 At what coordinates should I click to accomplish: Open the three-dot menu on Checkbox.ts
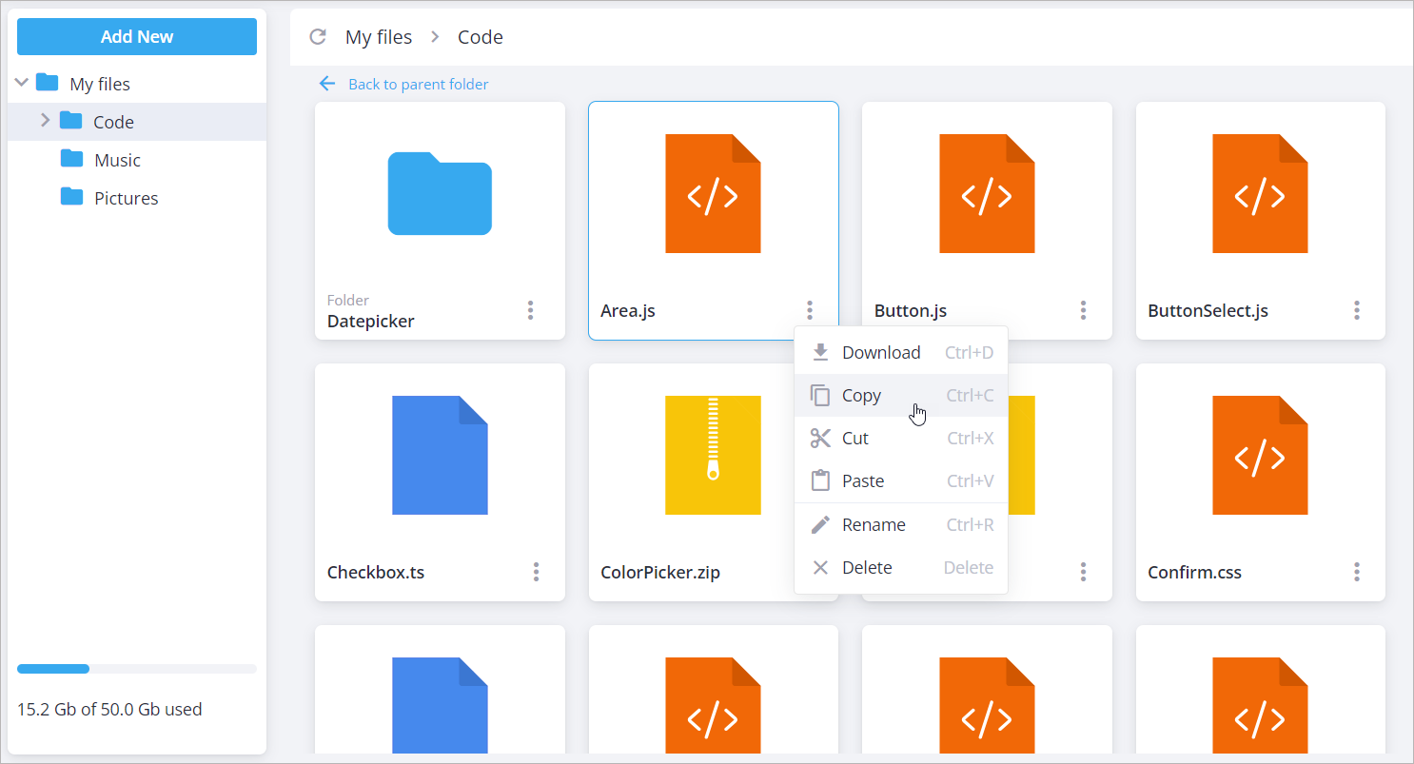click(x=537, y=572)
